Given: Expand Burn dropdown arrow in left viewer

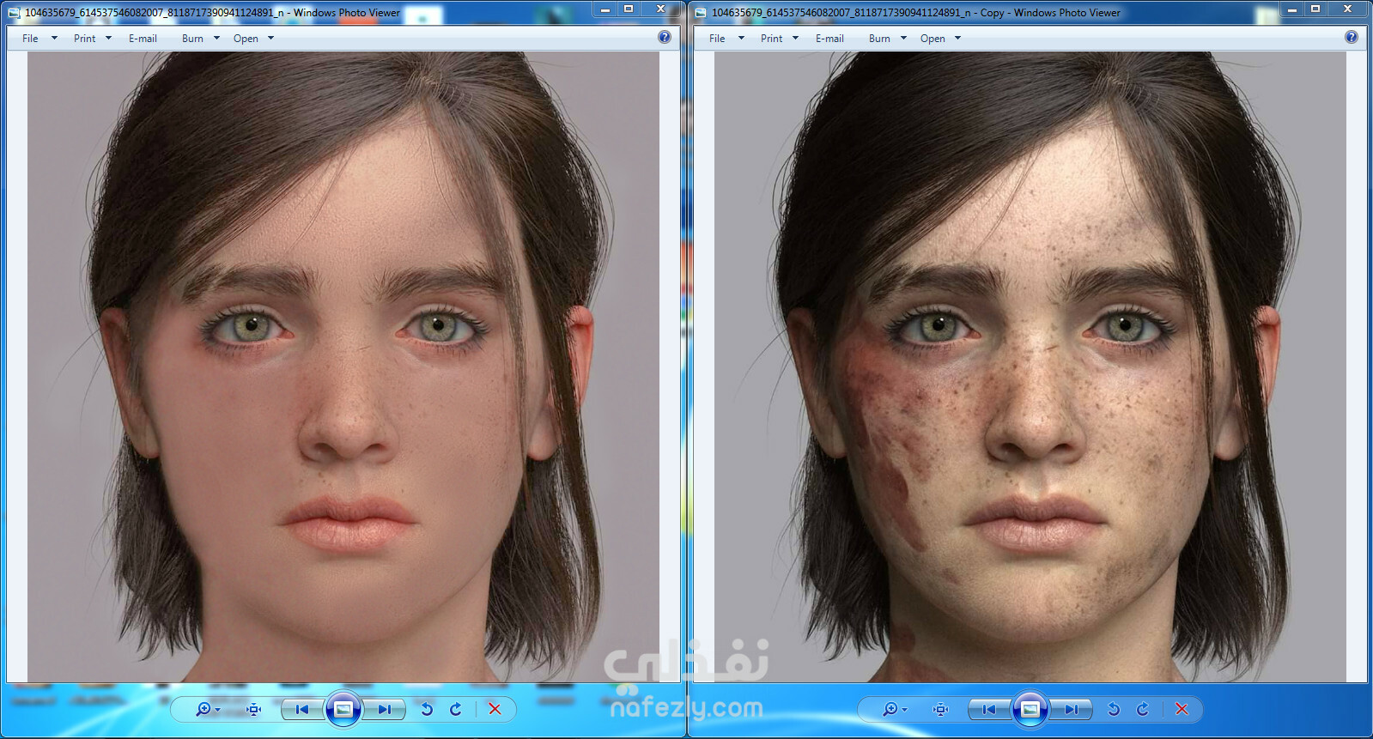Looking at the screenshot, I should pos(216,39).
